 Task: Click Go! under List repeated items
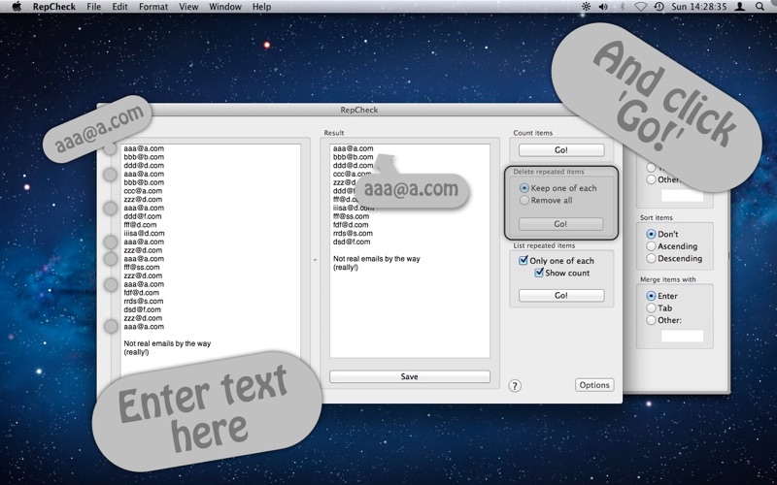click(x=561, y=296)
